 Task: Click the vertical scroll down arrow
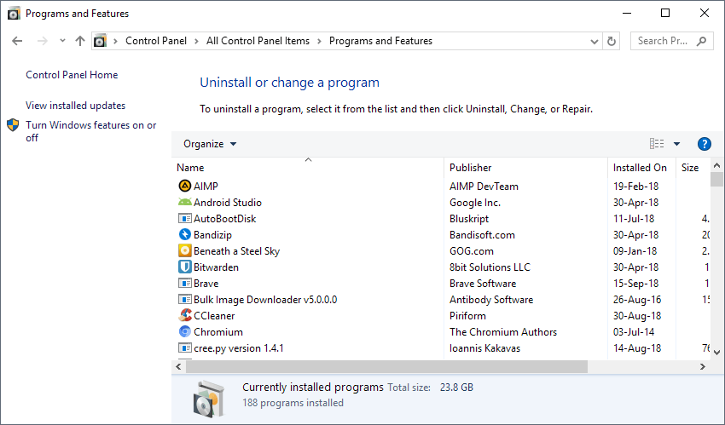click(716, 352)
